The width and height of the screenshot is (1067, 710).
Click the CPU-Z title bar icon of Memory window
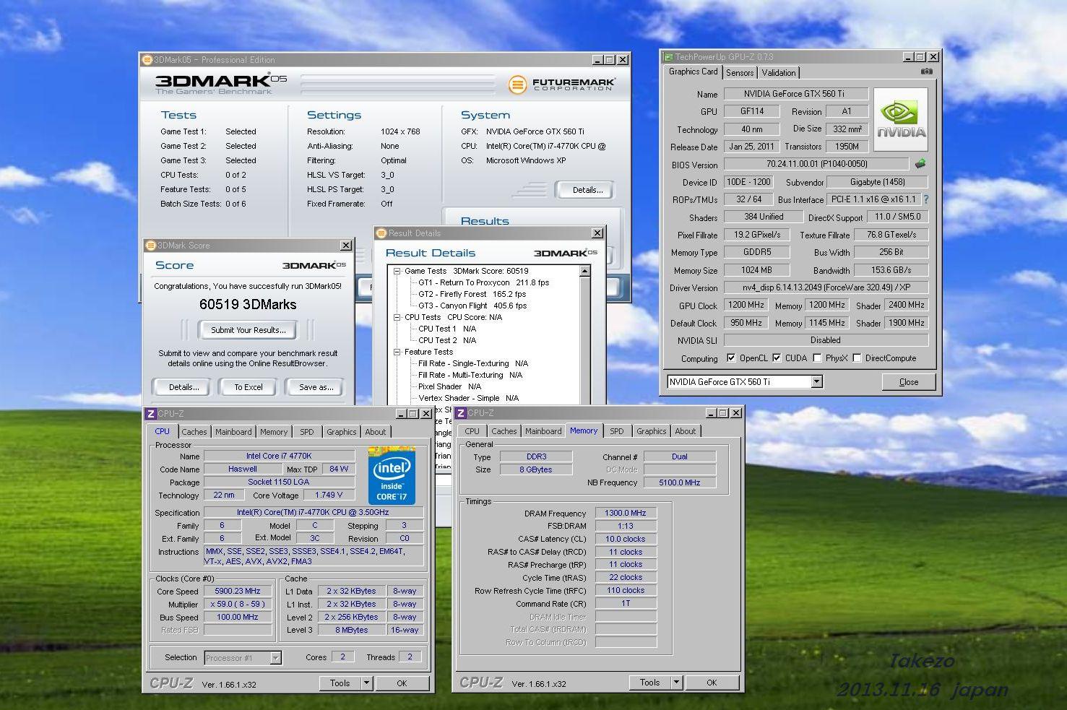click(460, 413)
